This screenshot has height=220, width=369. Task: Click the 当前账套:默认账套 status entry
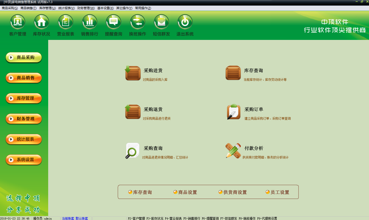(x=75, y=218)
